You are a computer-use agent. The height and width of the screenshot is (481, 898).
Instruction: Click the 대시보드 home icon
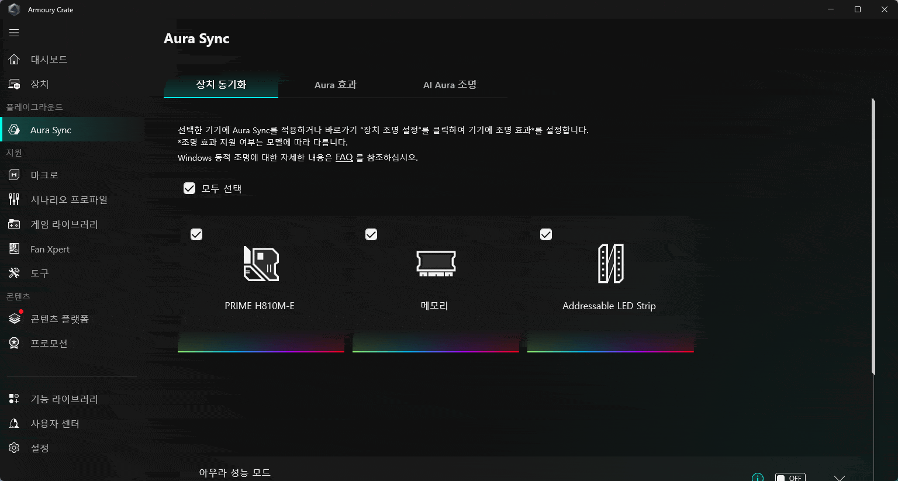coord(14,60)
